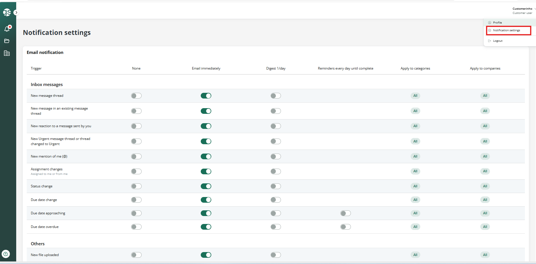The image size is (536, 264).
Task: Click the Apply to categories column header
Action: tap(415, 68)
